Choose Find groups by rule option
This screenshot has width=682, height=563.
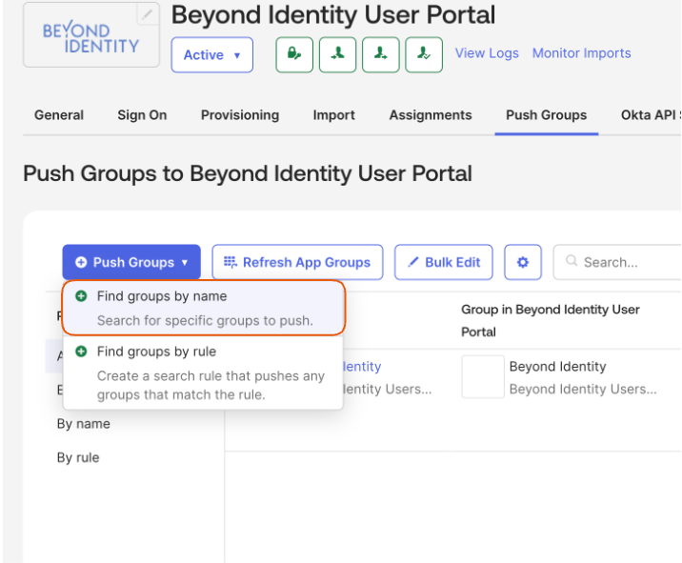[203, 372]
